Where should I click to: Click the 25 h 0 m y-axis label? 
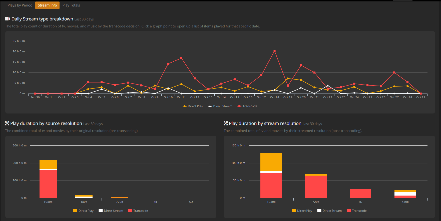19,41
